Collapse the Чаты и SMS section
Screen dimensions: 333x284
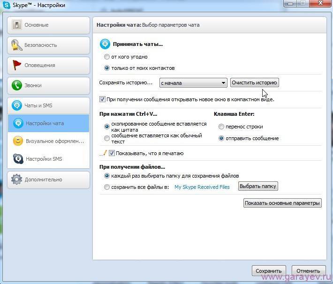48,105
